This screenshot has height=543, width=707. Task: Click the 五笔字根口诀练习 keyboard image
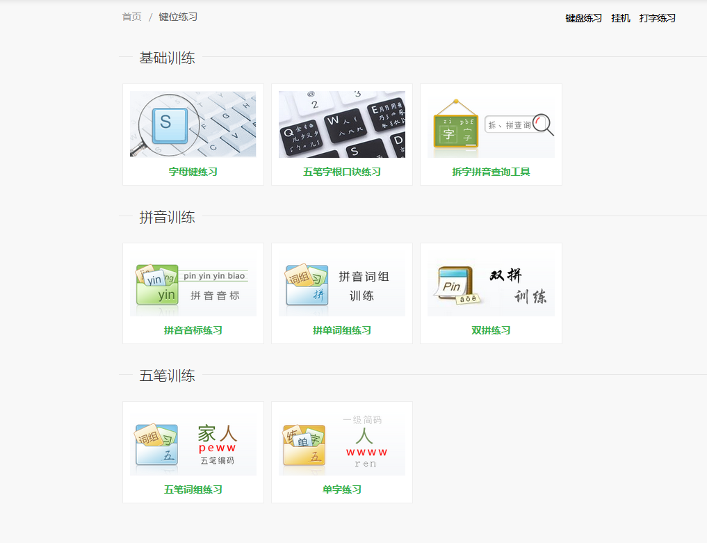[341, 124]
